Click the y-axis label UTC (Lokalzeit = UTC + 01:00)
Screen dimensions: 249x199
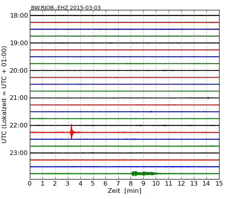[4, 95]
